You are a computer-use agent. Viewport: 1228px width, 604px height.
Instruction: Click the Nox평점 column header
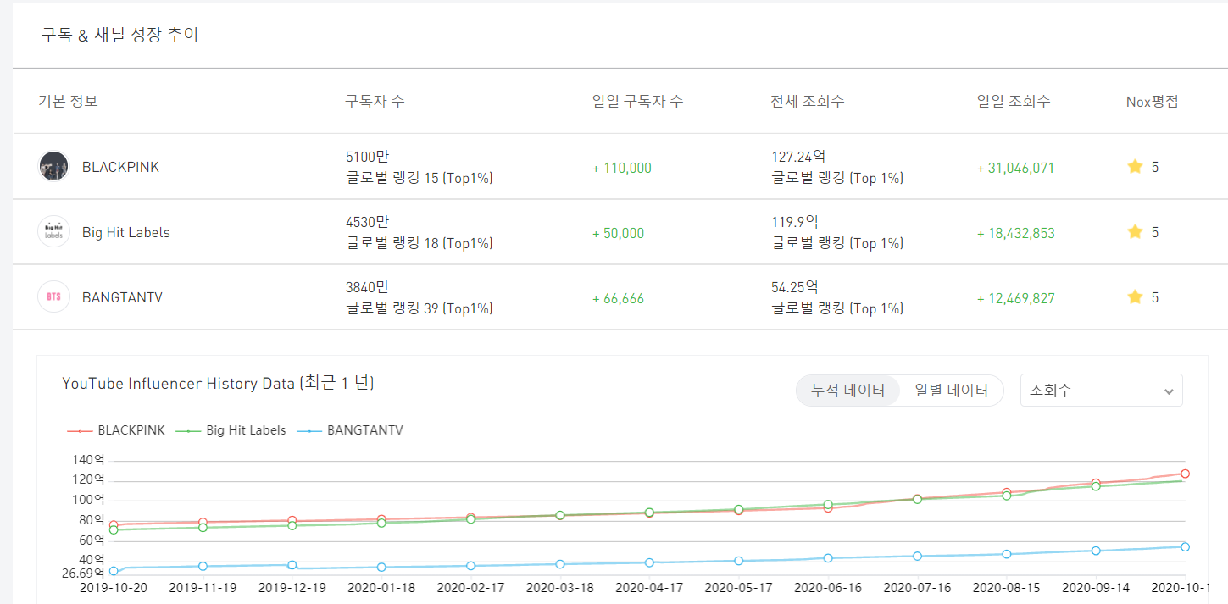tap(1152, 102)
